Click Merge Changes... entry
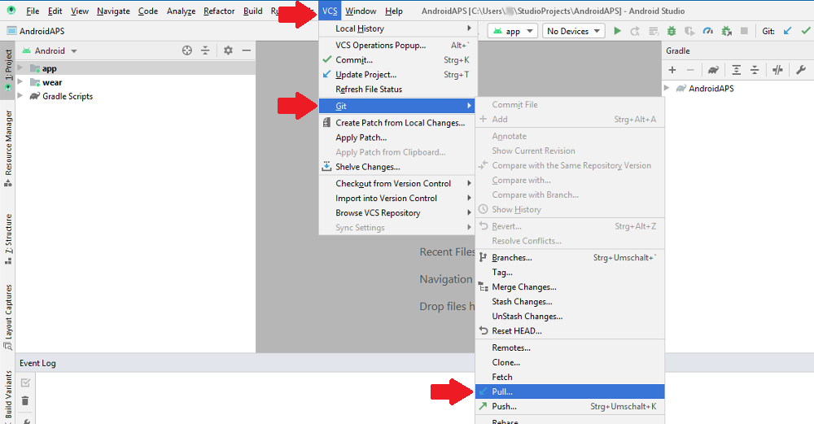This screenshot has height=424, width=814. point(570,287)
